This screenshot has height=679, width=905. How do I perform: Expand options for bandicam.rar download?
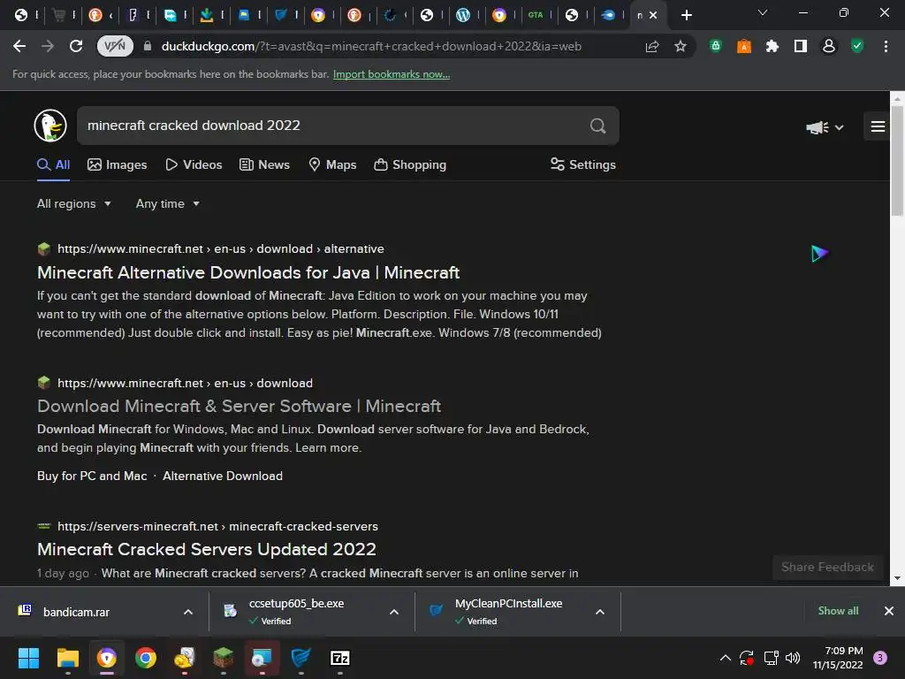coord(188,612)
